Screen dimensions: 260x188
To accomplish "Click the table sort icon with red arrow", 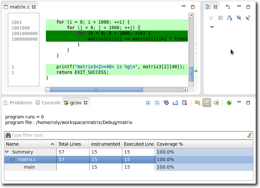I will tap(184, 103).
